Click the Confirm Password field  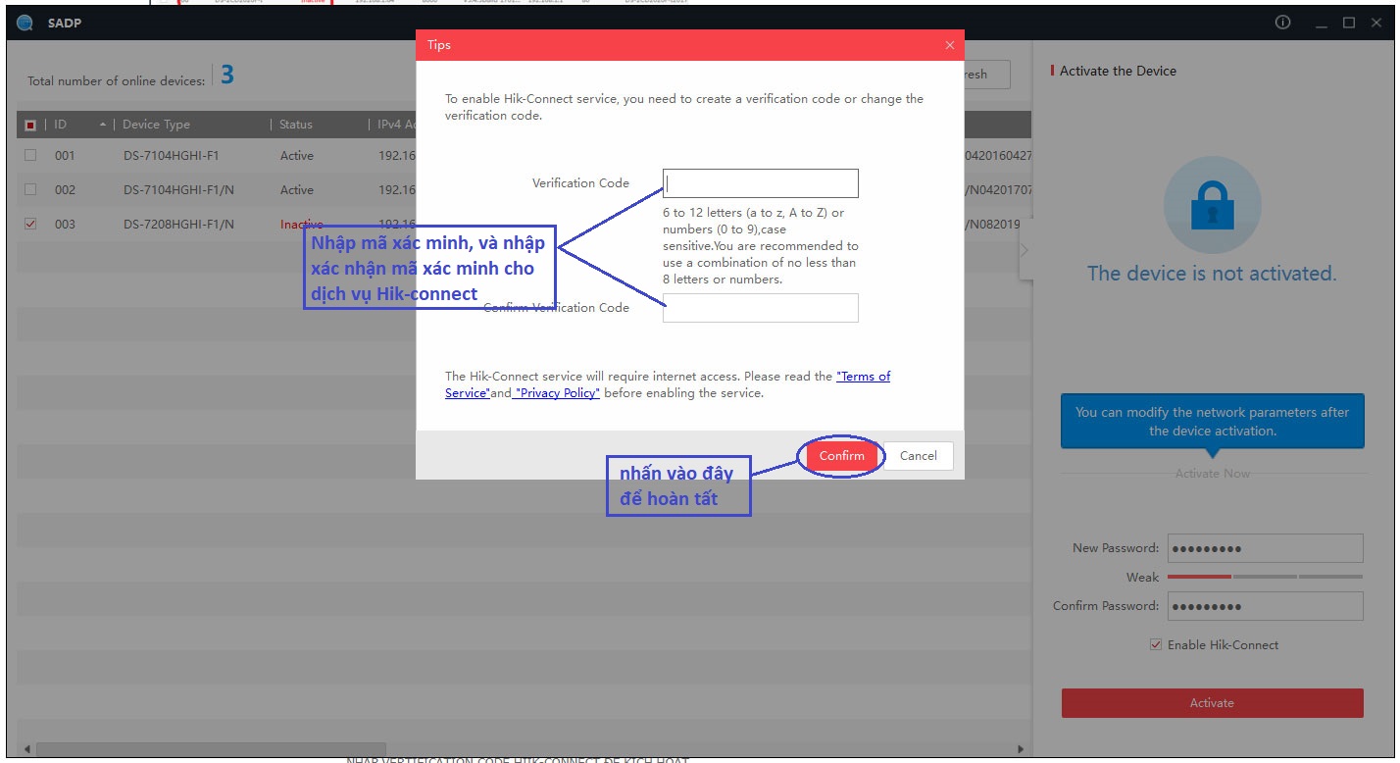[x=1265, y=606]
